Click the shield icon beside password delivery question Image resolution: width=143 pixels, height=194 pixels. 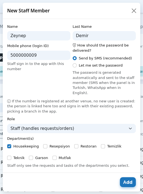click(x=74, y=45)
